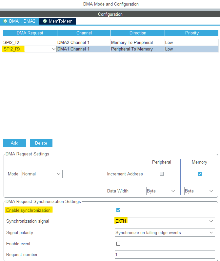Open the Mode dropdown set to Normal
This screenshot has width=220, height=261.
(x=42, y=174)
